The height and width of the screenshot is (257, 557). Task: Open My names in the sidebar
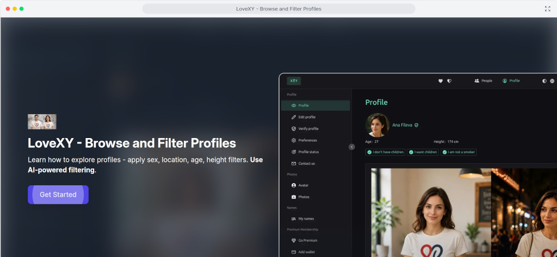coord(315,218)
